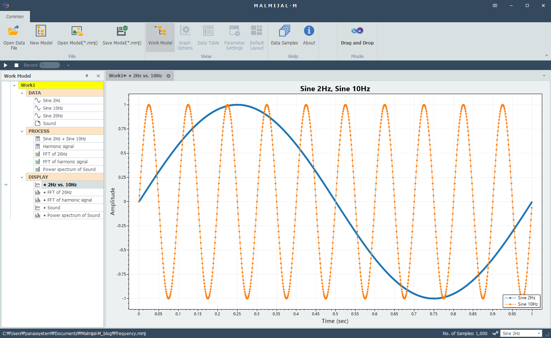Toggle the Record switch
The height and width of the screenshot is (338, 551).
click(50, 65)
